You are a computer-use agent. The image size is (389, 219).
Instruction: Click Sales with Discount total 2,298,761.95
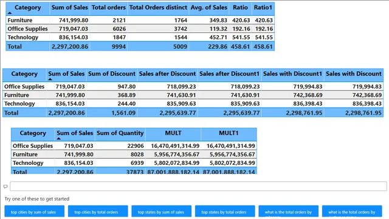coord(363,113)
